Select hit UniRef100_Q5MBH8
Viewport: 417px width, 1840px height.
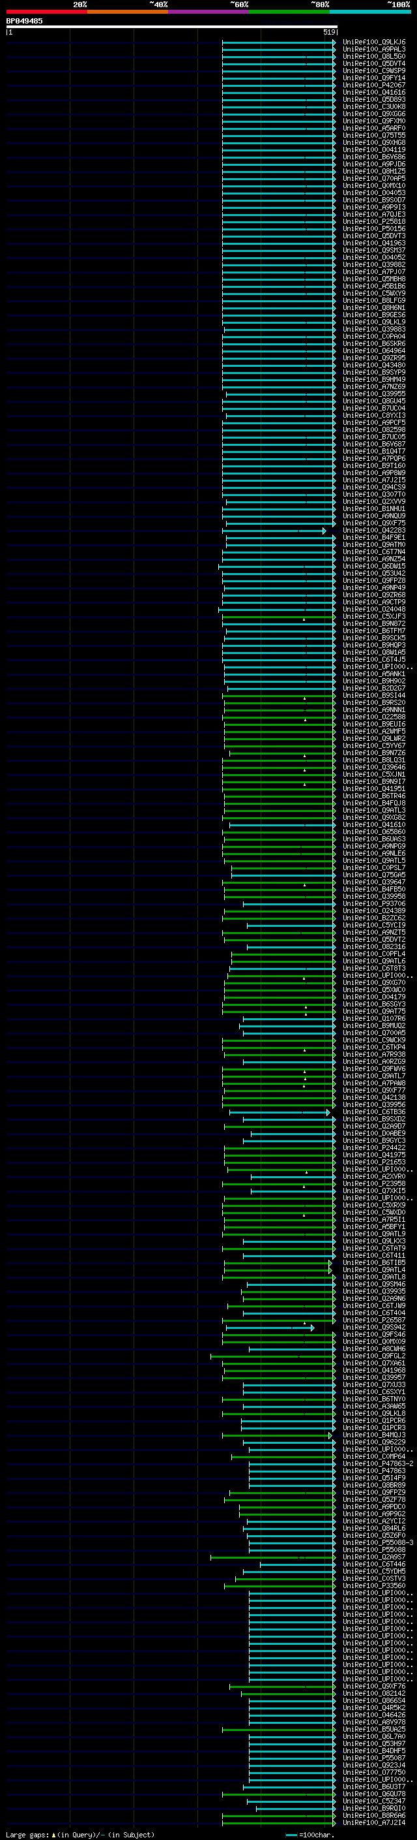[x=374, y=279]
